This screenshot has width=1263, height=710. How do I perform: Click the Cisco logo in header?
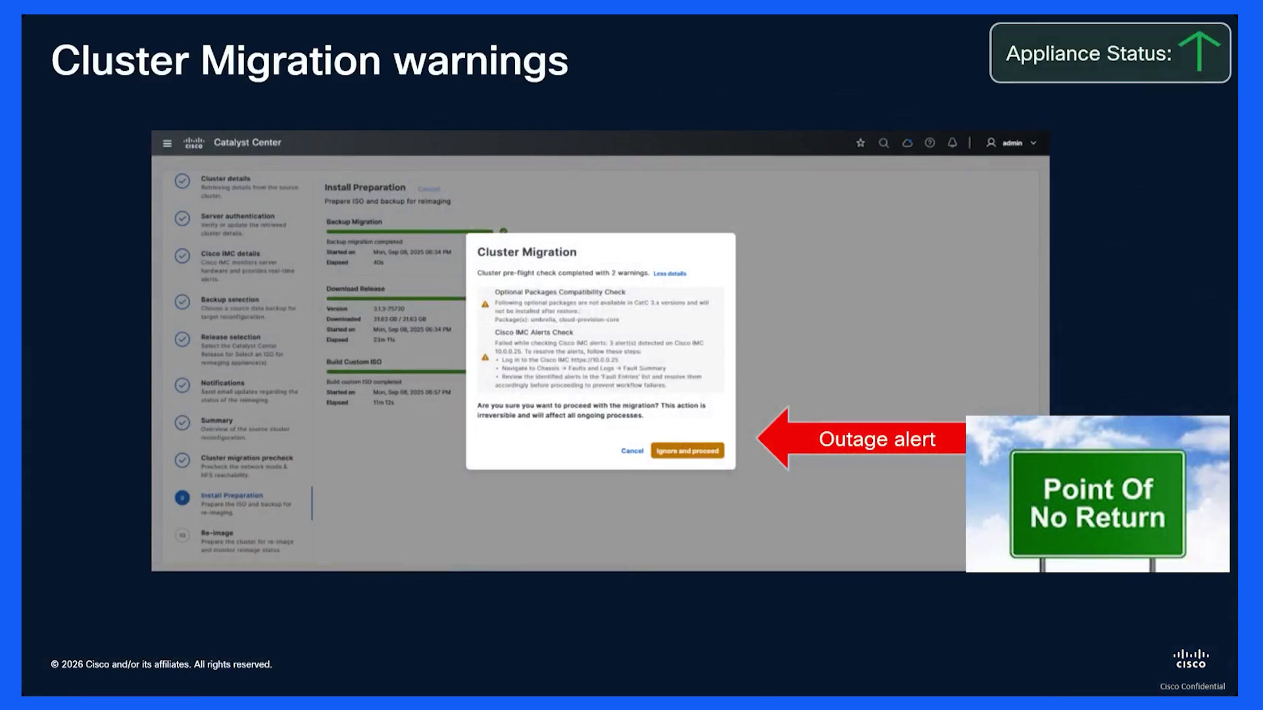coord(194,143)
